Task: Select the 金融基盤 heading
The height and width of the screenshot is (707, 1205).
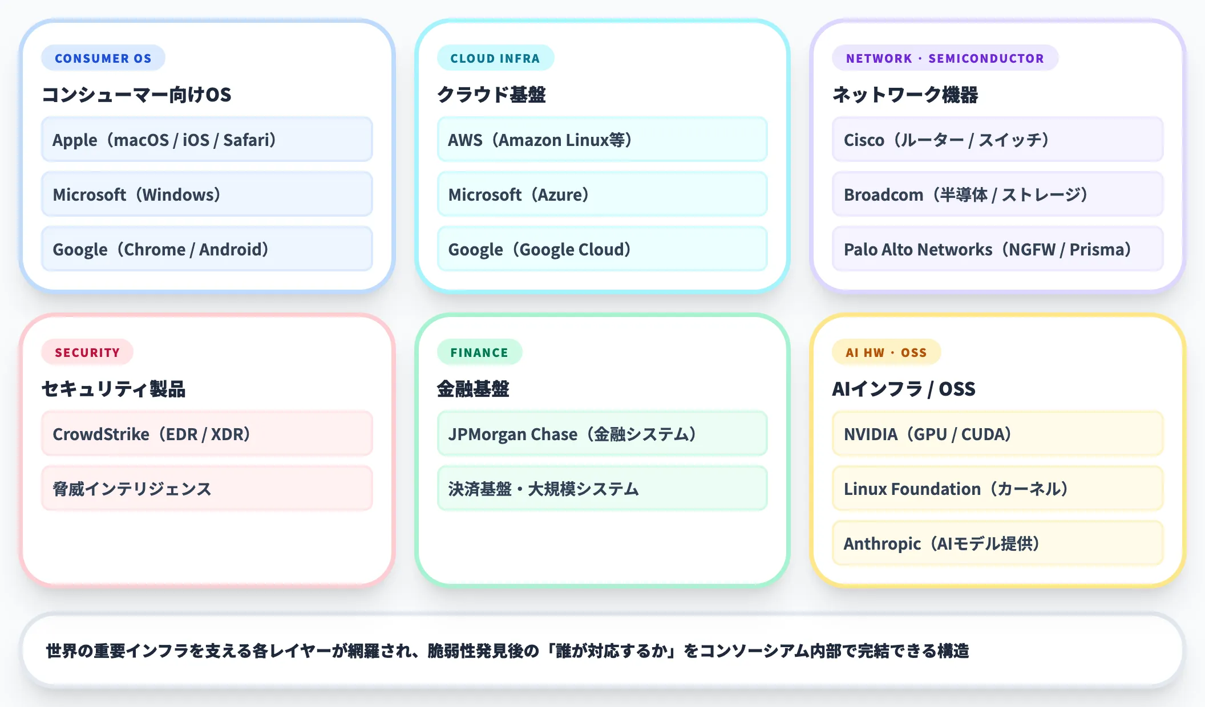Action: coord(473,389)
